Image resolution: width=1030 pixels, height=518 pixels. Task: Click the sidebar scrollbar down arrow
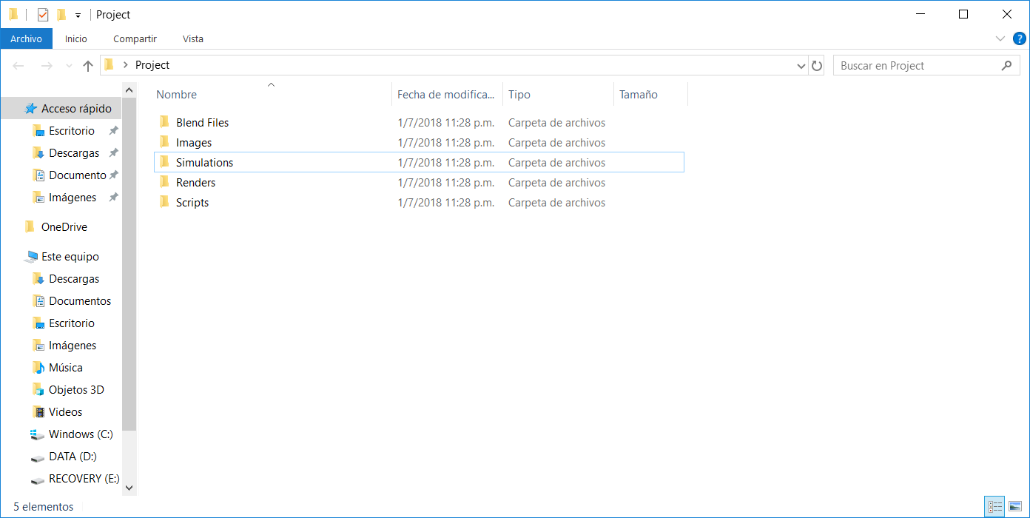pyautogui.click(x=129, y=488)
